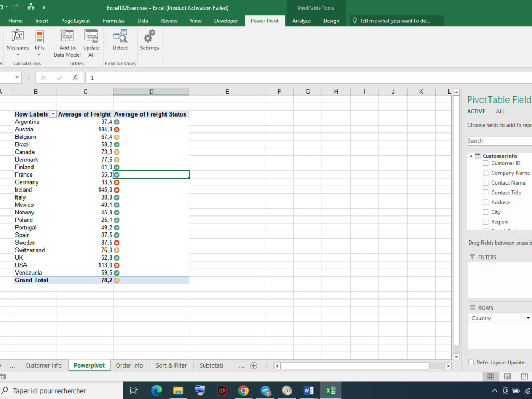Open Telegram from the taskbar
The height and width of the screenshot is (399, 532).
[x=265, y=390]
